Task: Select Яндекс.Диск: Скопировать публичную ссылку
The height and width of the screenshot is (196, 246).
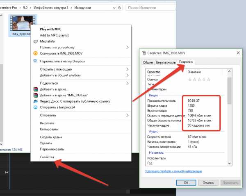Action: (x=75, y=101)
